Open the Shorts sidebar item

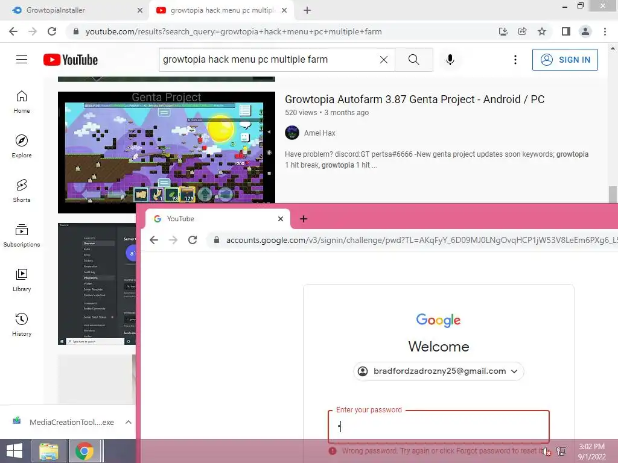click(x=22, y=191)
